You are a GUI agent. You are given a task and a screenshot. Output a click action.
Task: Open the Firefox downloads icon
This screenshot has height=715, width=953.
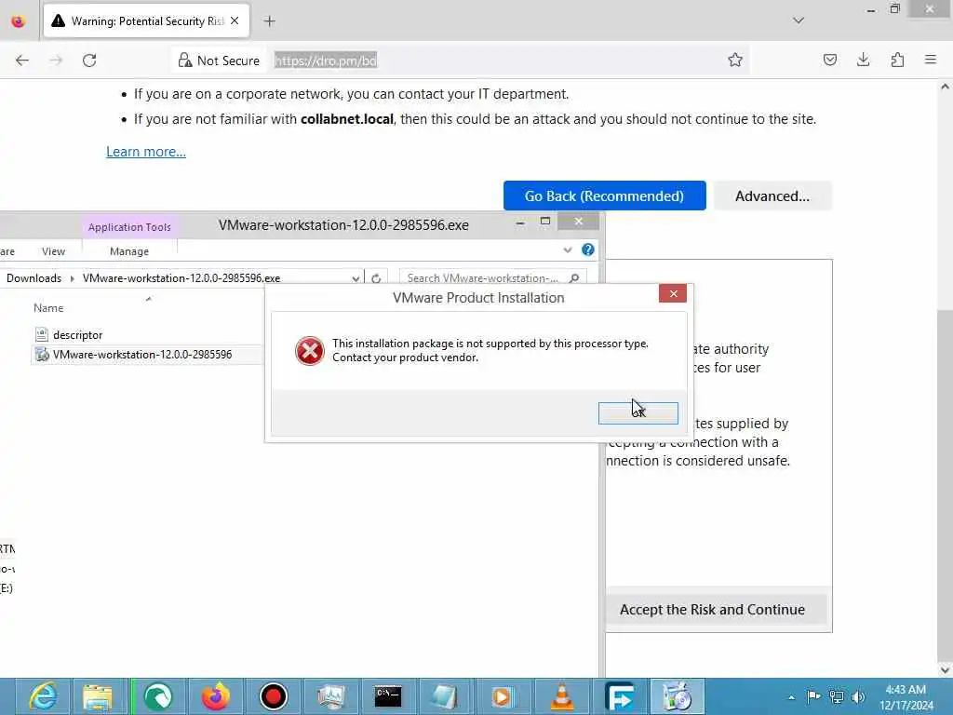[x=863, y=60]
